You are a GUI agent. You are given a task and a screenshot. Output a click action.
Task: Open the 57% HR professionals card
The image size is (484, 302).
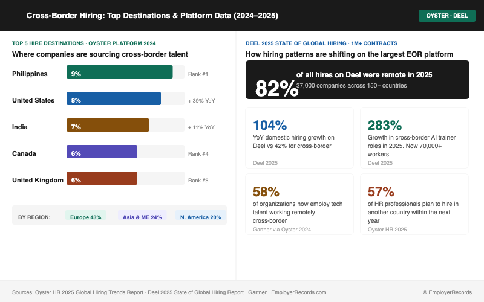[x=414, y=204]
